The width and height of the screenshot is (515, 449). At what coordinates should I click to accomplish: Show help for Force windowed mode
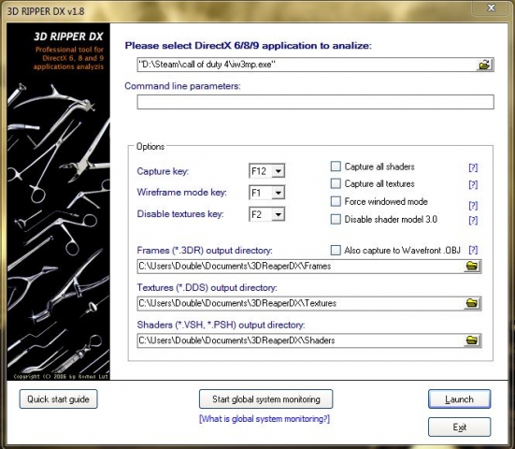click(x=473, y=206)
